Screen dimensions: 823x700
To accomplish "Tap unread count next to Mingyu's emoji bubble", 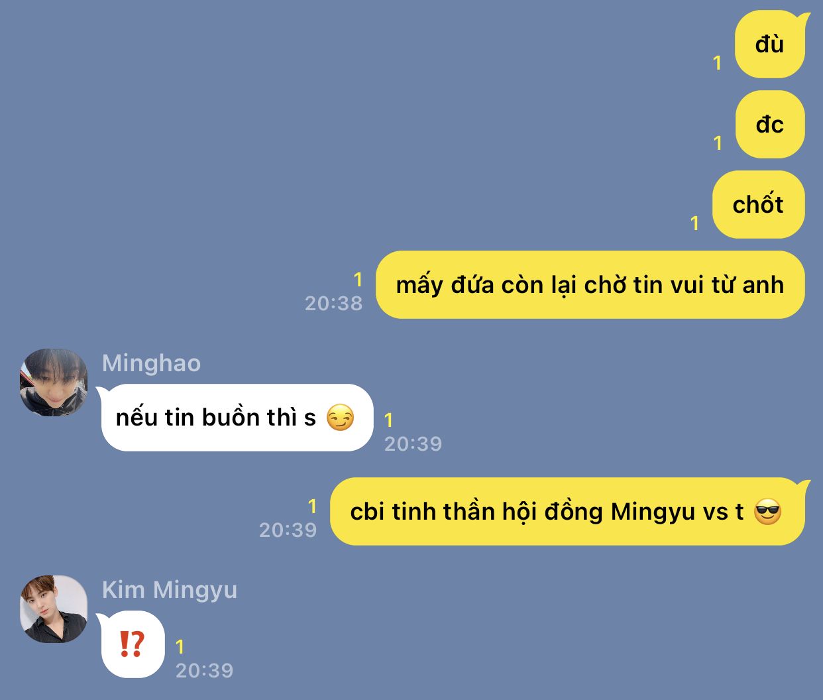I will pos(180,647).
